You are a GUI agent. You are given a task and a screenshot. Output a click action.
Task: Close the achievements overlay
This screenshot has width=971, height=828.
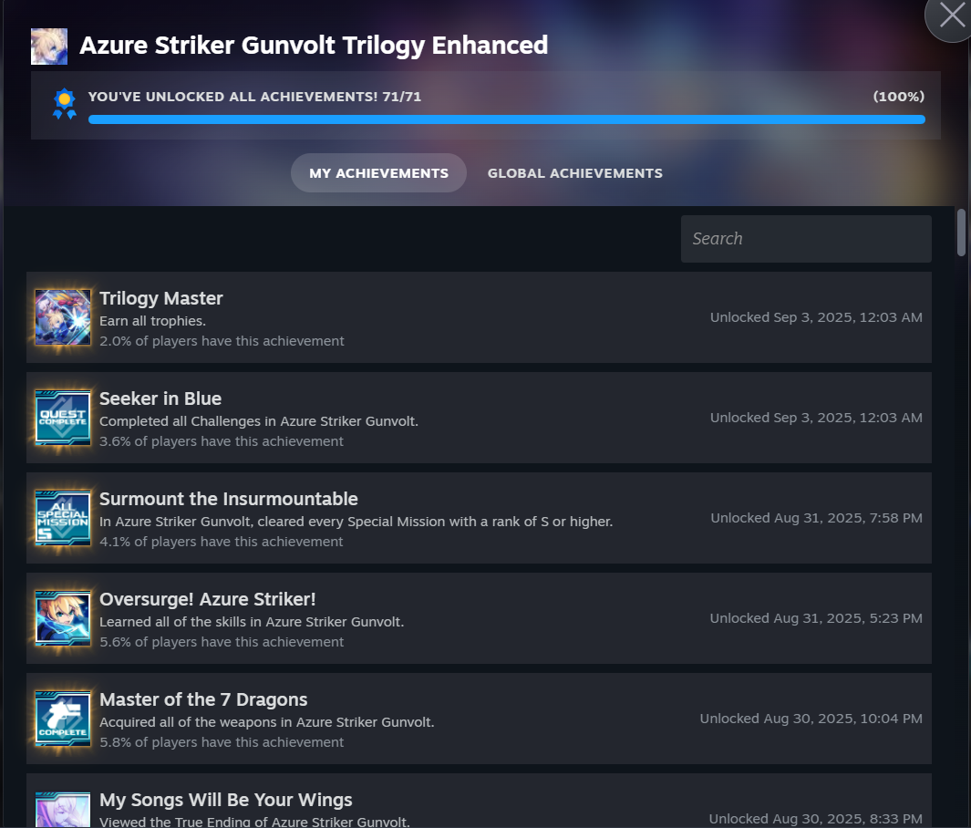[952, 15]
